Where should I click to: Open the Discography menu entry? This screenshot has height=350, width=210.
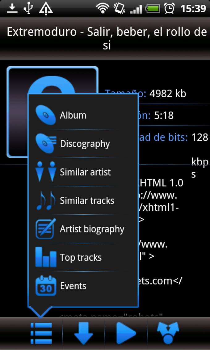[x=83, y=144]
